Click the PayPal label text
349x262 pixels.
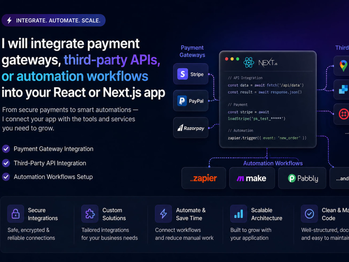(x=196, y=101)
